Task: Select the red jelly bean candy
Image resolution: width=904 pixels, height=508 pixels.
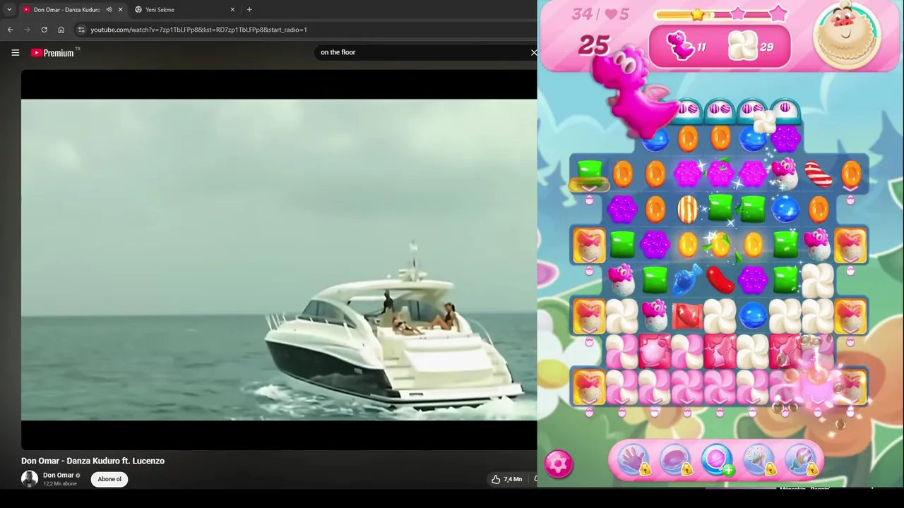Action: (x=720, y=279)
